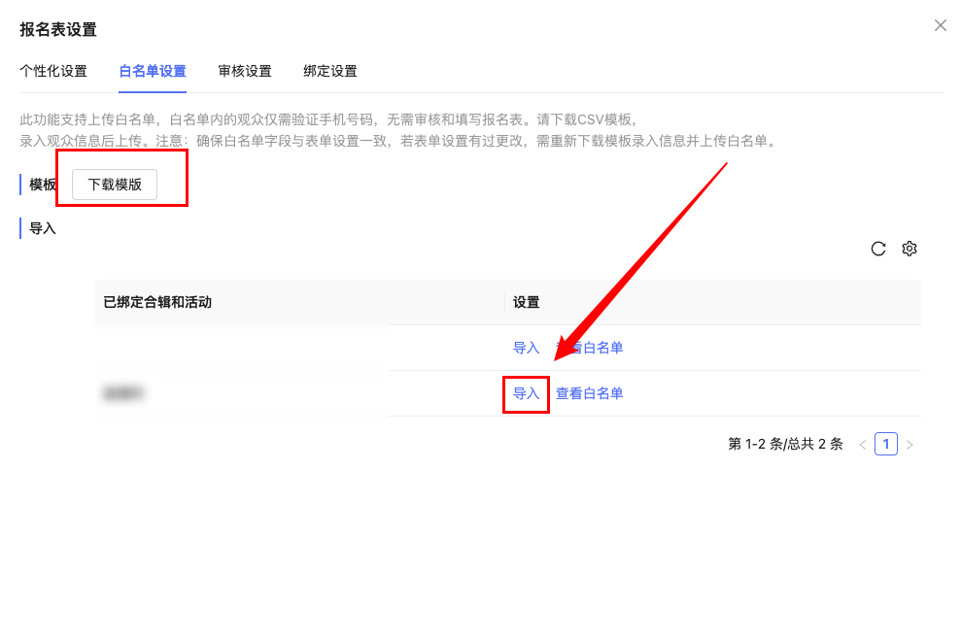Go to the previous page arrow
Image resolution: width=961 pixels, height=639 pixels.
coord(862,445)
